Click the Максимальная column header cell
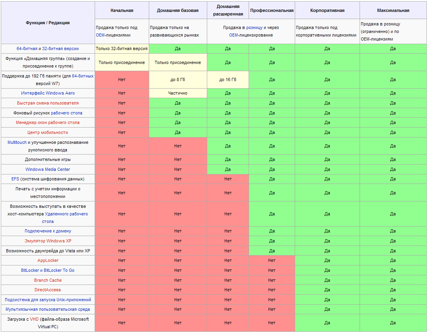Screen dimensions: 428x333 [x=393, y=10]
